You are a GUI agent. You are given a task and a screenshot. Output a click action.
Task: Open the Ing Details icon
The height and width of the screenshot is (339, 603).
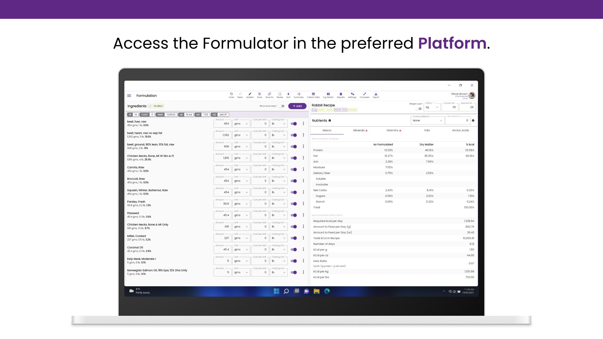pos(328,95)
